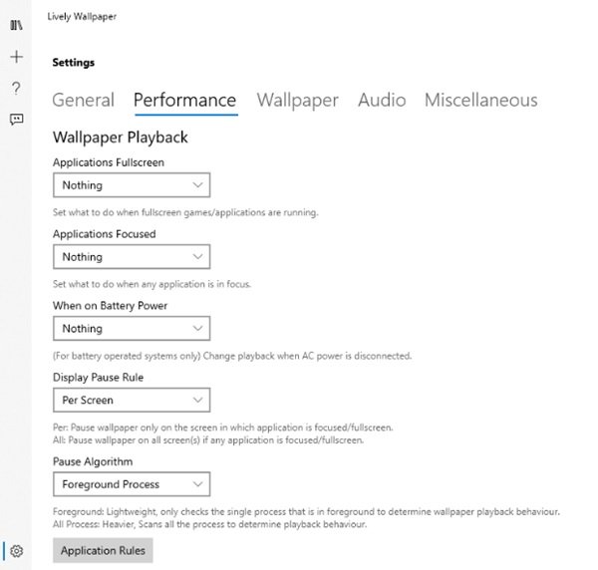Click the When on Battery Power label
This screenshot has width=598, height=570.
coord(110,306)
